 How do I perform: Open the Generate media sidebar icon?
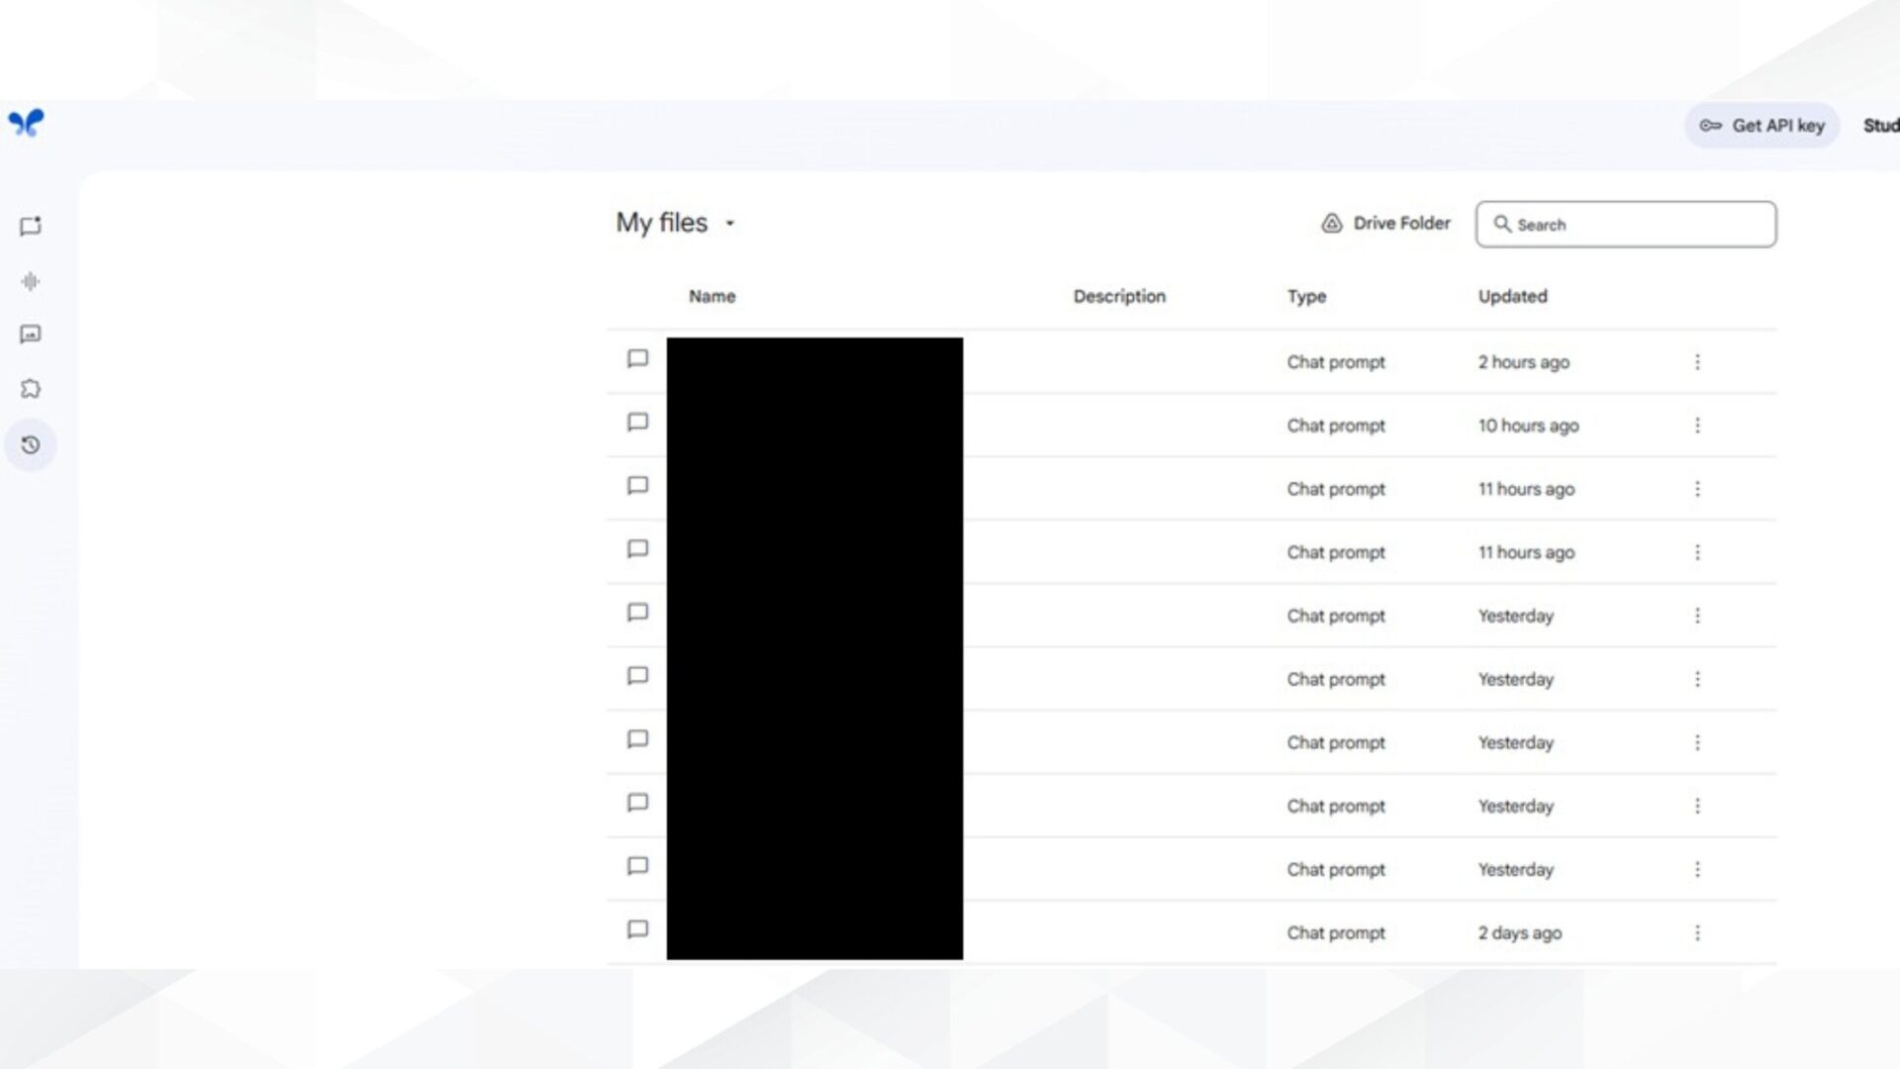click(x=31, y=335)
